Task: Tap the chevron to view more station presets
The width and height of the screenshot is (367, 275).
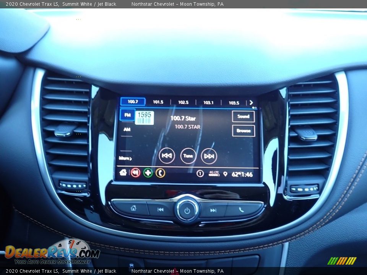Action: pyautogui.click(x=252, y=102)
